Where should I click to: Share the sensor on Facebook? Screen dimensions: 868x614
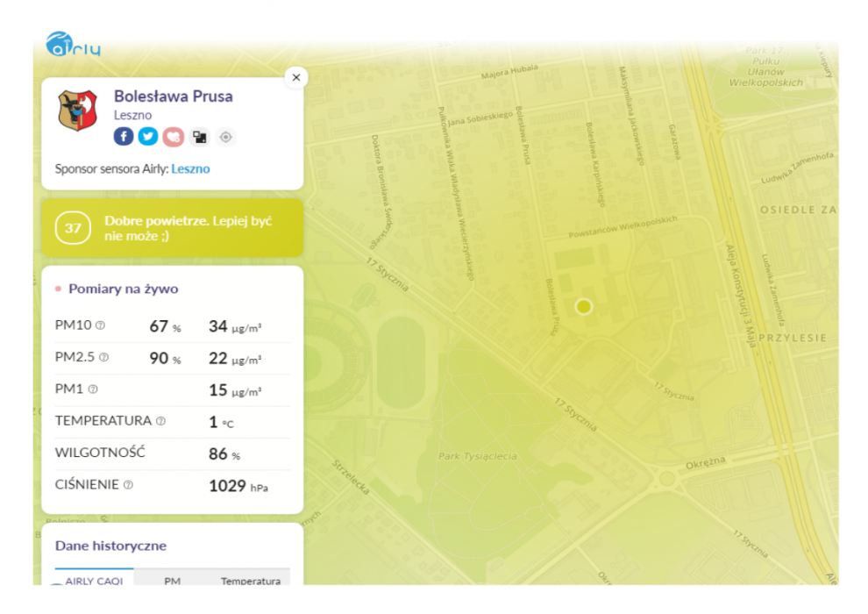pyautogui.click(x=124, y=136)
